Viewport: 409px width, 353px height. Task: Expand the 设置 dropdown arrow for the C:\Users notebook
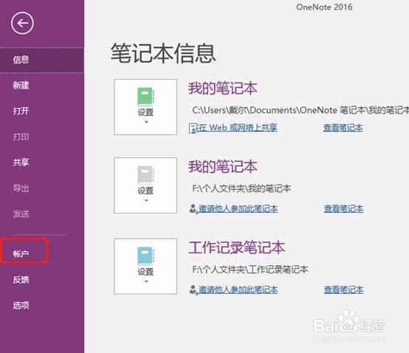click(x=146, y=122)
